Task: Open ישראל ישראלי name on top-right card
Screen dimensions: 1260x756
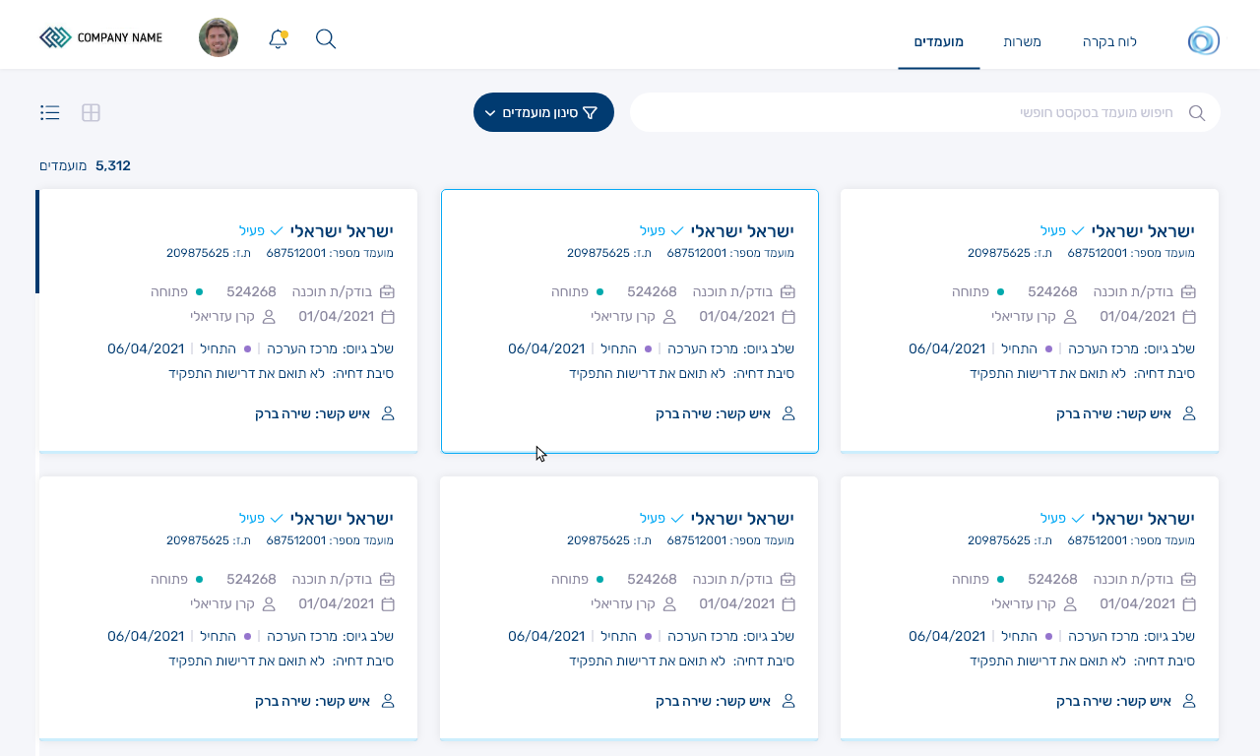Action: click(x=1143, y=230)
